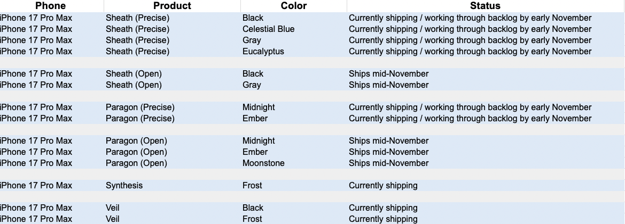Select the Black cell in the Veil row
This screenshot has width=625, height=224.
(253, 208)
